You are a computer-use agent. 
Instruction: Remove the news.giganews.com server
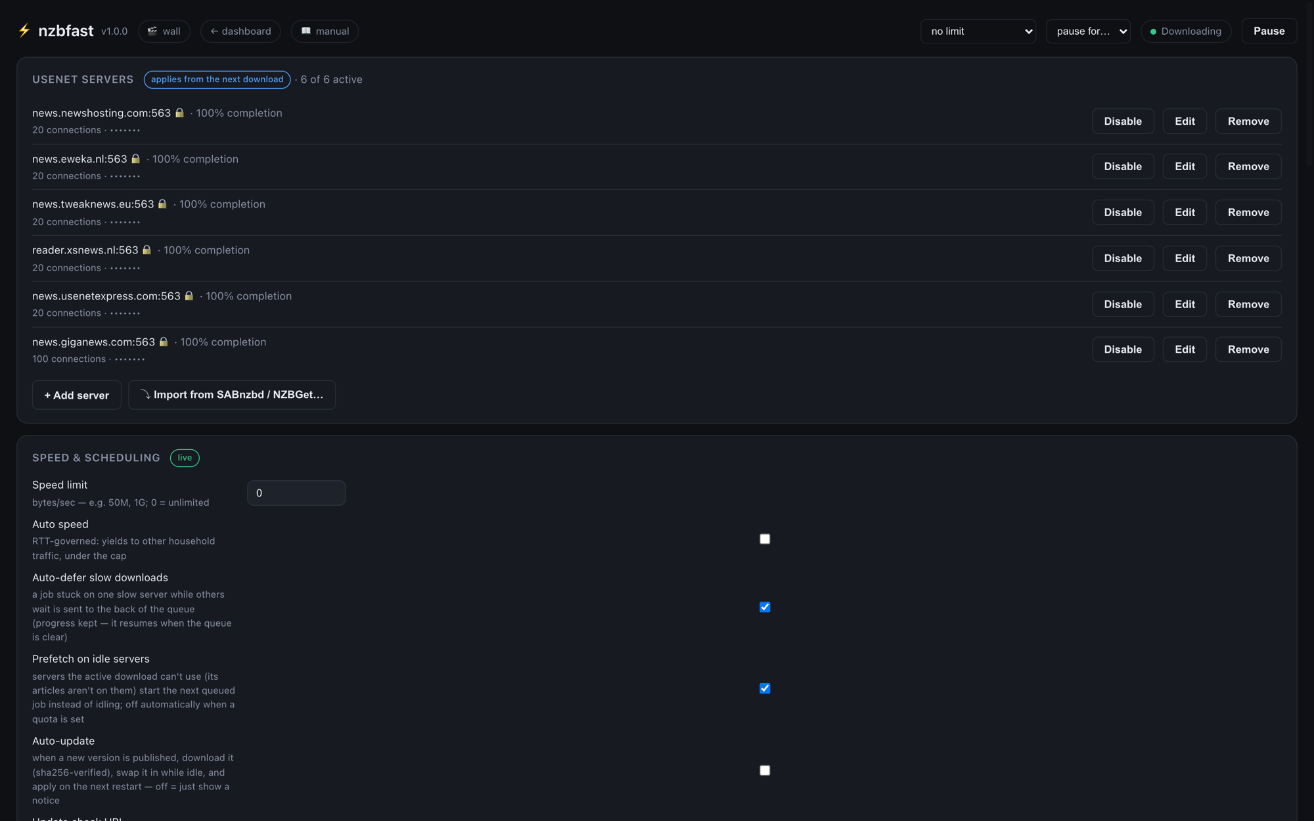pyautogui.click(x=1248, y=349)
